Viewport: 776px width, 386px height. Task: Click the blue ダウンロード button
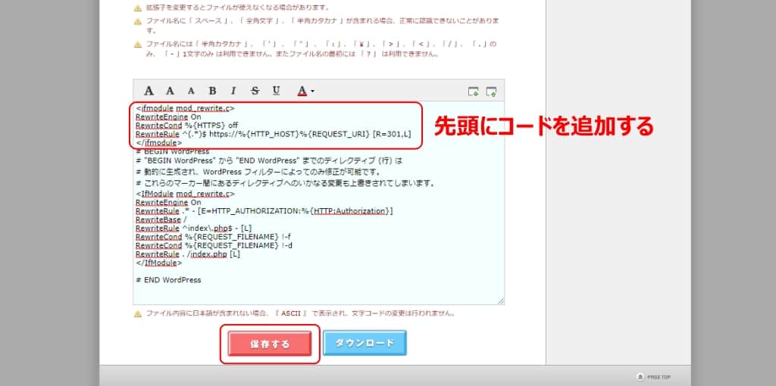[365, 343]
